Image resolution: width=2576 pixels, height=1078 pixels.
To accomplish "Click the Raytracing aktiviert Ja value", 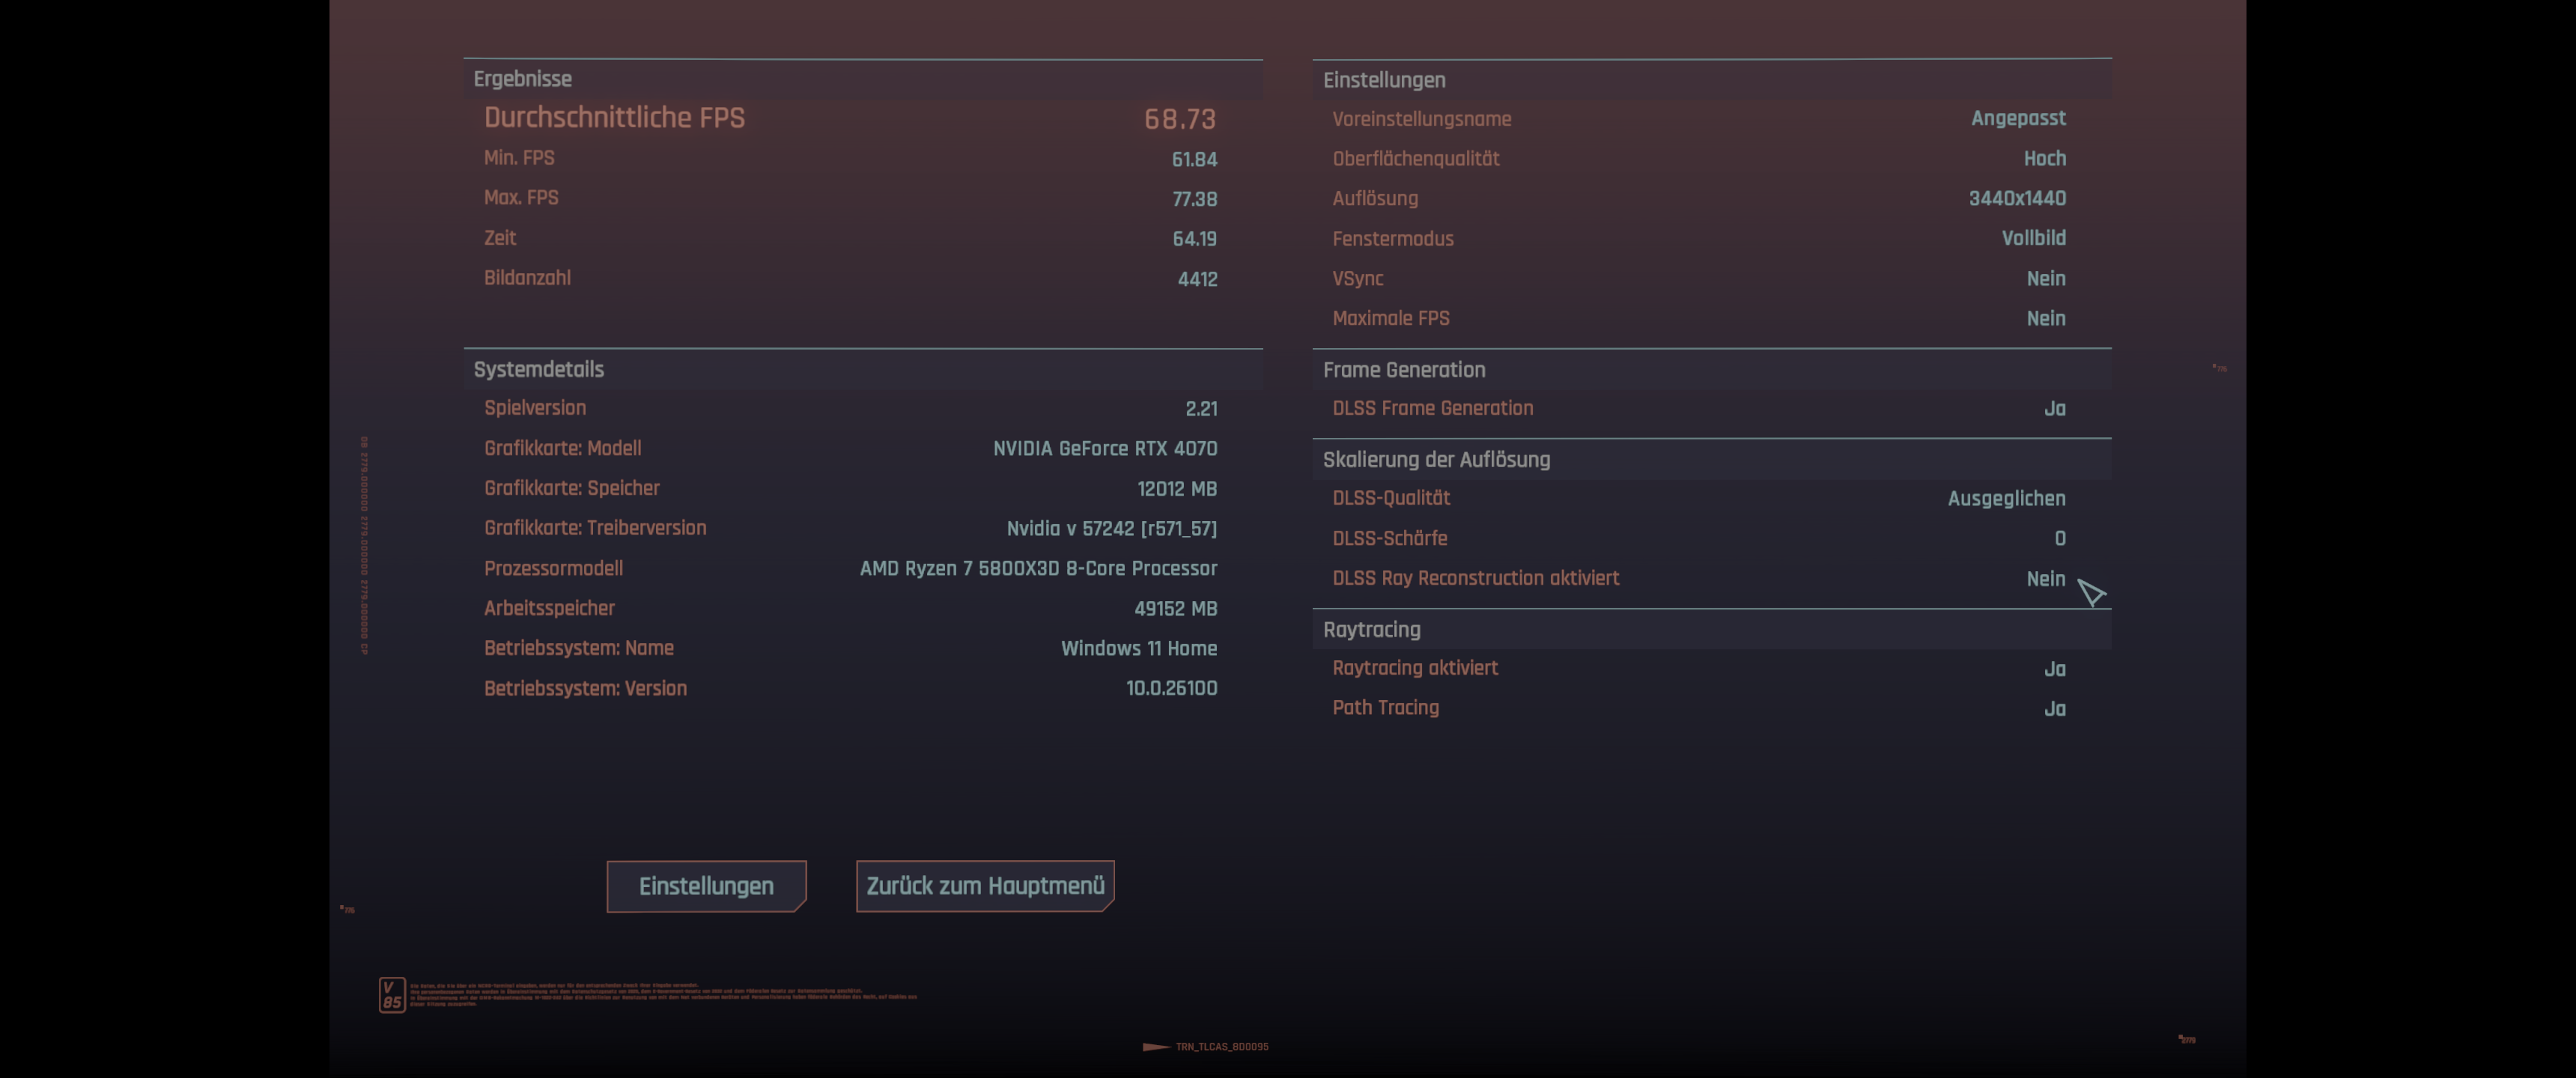I will (2054, 669).
